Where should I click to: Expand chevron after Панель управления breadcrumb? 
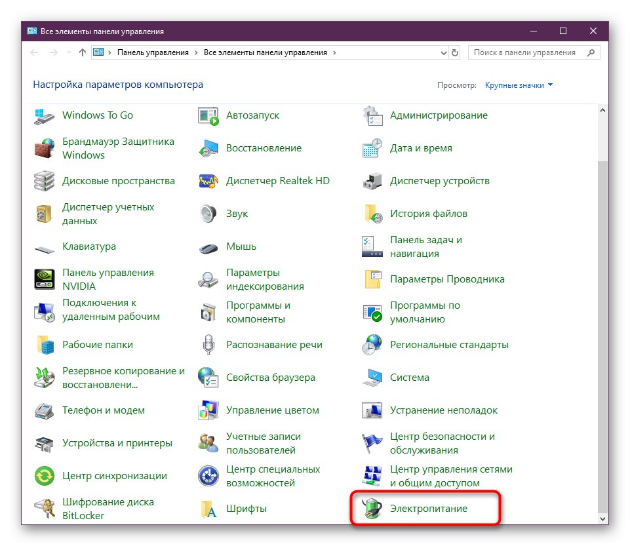[196, 52]
